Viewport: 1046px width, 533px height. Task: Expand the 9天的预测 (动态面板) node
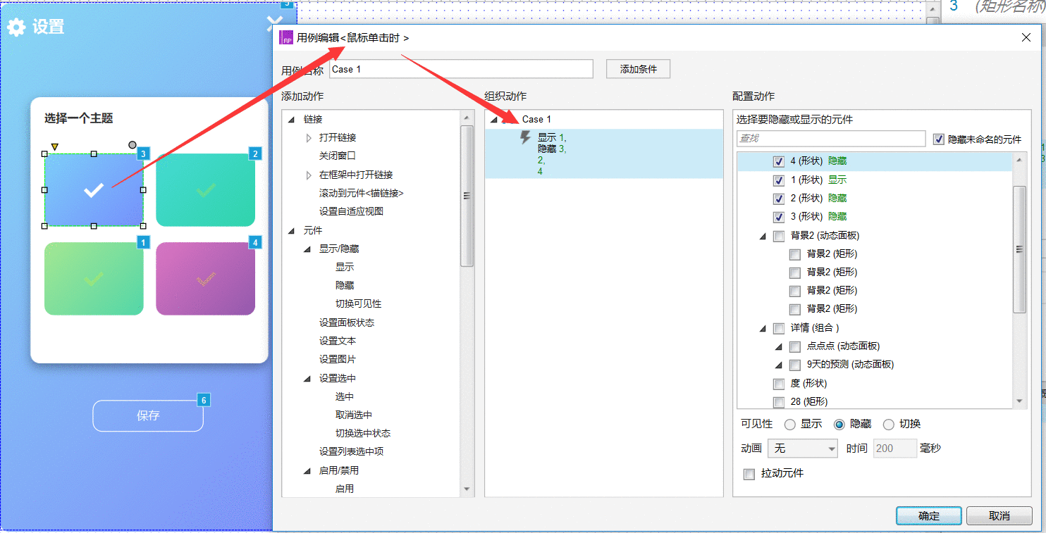tap(779, 365)
